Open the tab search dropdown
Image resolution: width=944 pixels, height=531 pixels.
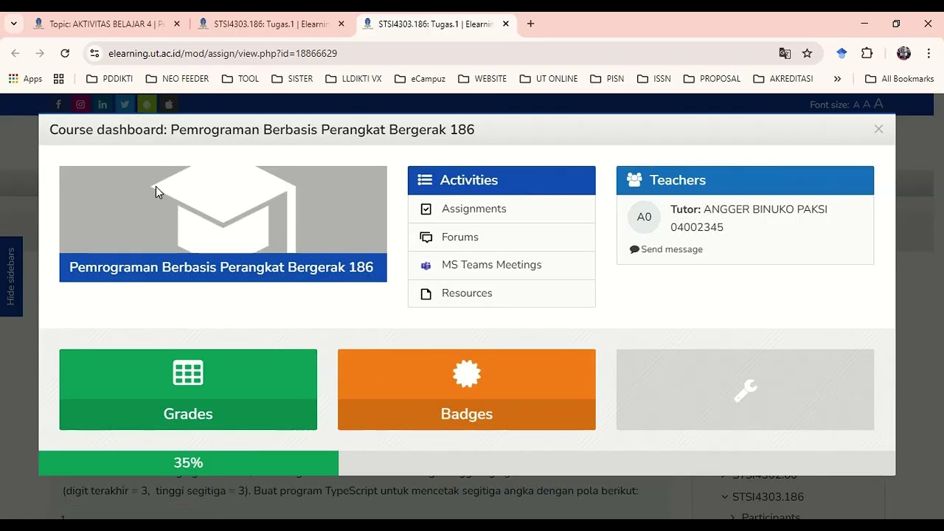[13, 24]
